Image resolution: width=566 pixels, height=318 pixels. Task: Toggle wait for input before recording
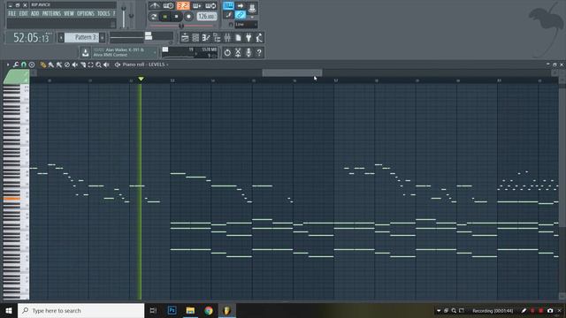(168, 6)
